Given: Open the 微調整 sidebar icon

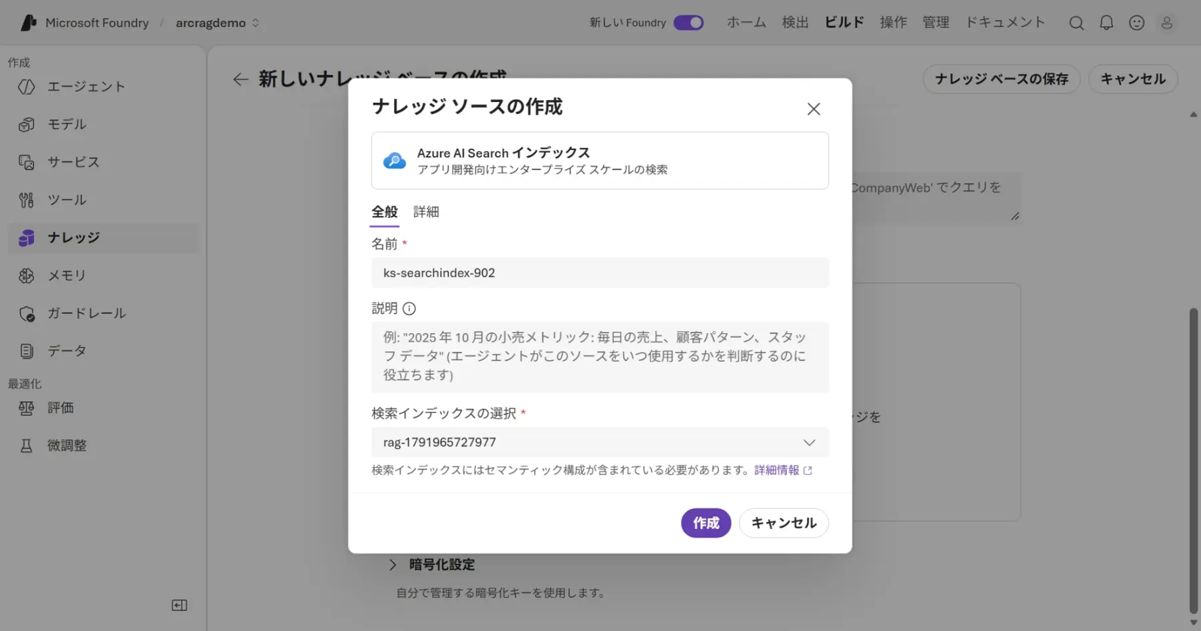Looking at the screenshot, I should pyautogui.click(x=27, y=446).
